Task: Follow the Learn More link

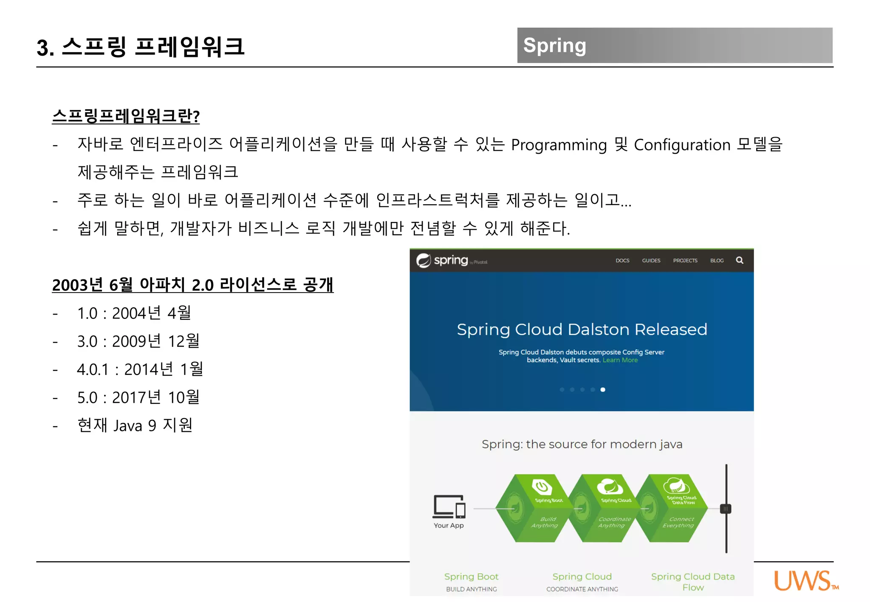Action: coord(620,360)
